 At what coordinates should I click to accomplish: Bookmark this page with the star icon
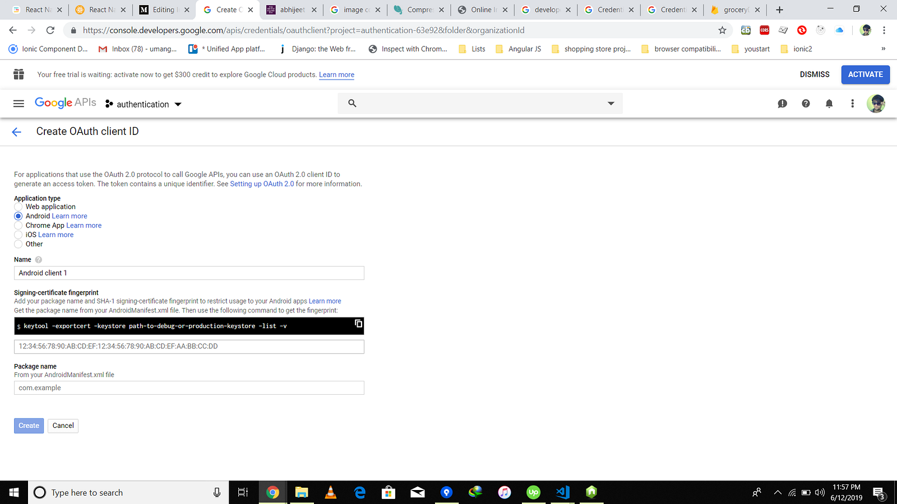(x=722, y=30)
